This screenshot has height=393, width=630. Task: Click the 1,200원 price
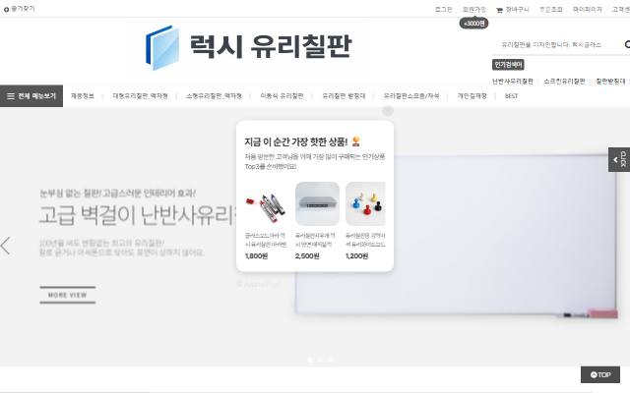(x=356, y=255)
